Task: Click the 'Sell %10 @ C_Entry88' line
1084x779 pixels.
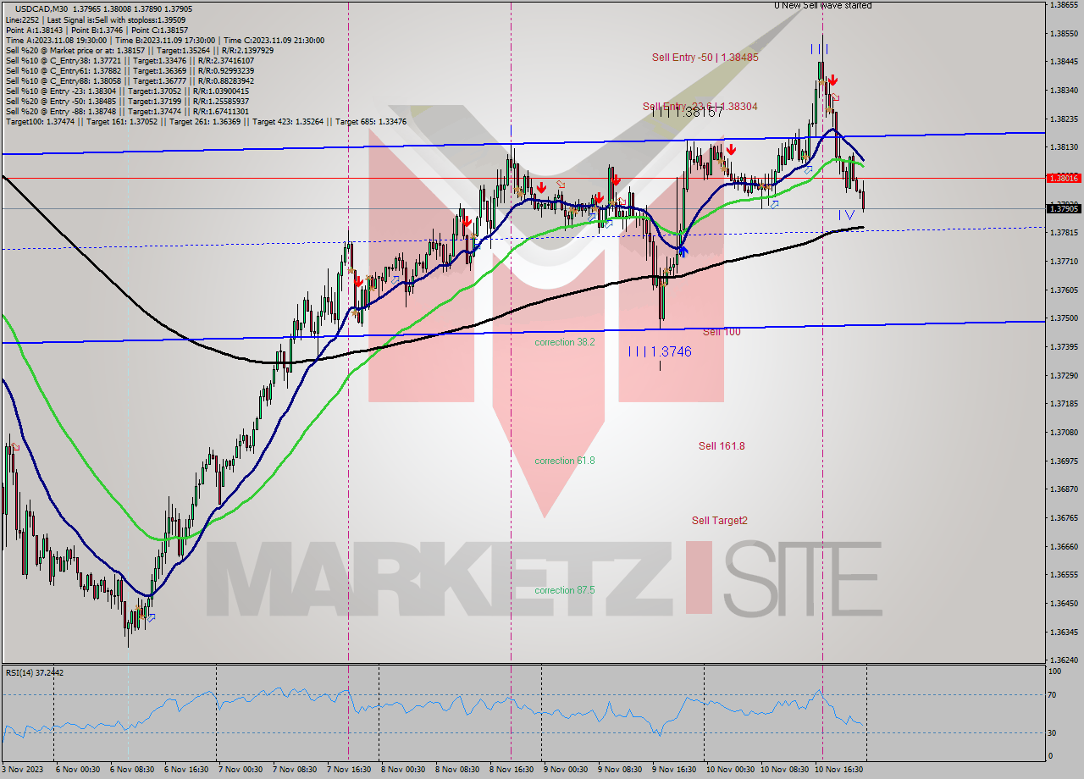Action: coord(130,80)
